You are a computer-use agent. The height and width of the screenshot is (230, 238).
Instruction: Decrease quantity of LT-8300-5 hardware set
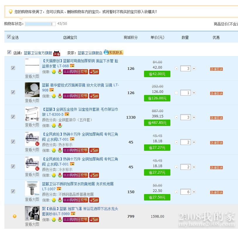(x=176, y=117)
